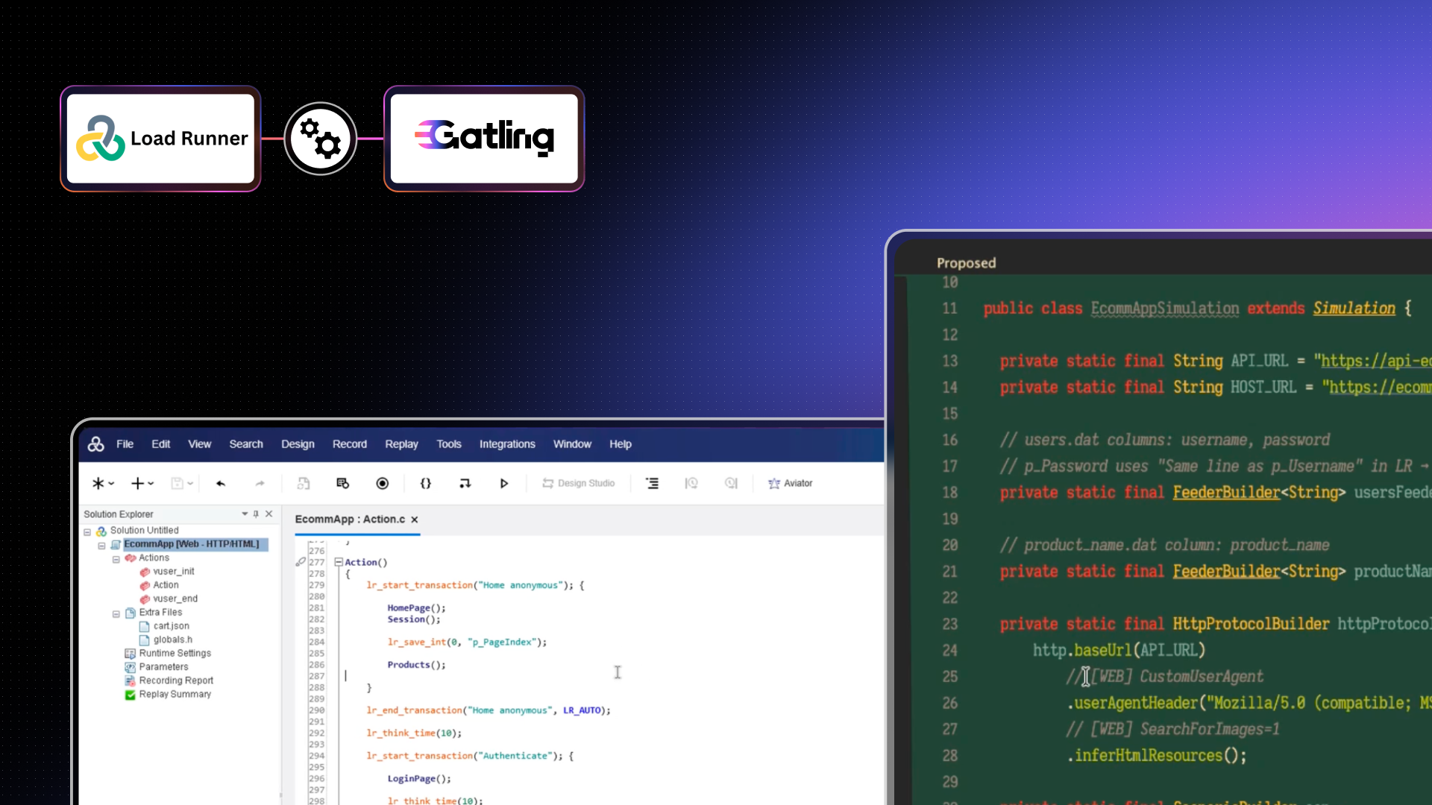Click the Record (circle) toolbar icon
The image size is (1432, 805).
coord(382,483)
